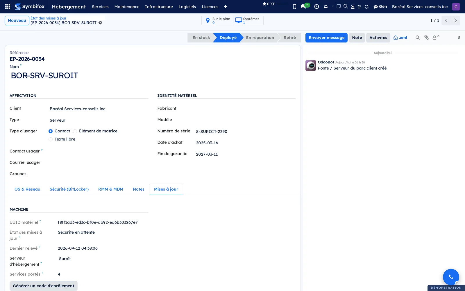Viewport: 465px width, 291px height.
Task: Go to the next record arrow
Action: [455, 20]
